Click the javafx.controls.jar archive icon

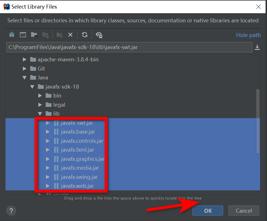(56, 141)
